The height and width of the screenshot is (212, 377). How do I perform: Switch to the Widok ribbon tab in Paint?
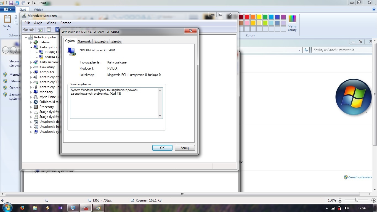point(39,10)
